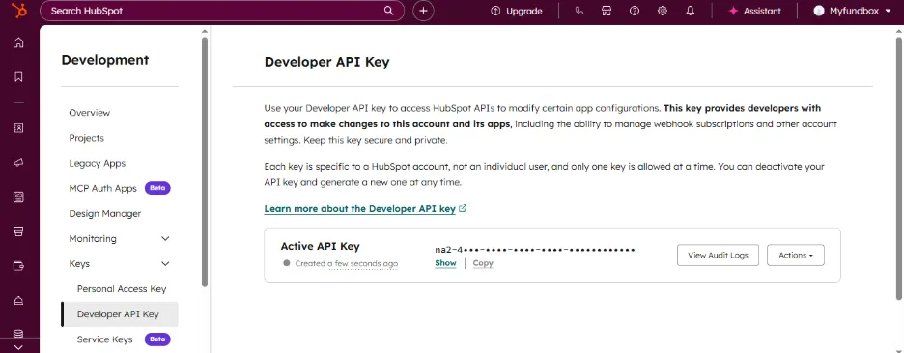
Task: Click the masked API key value
Action: coord(534,250)
